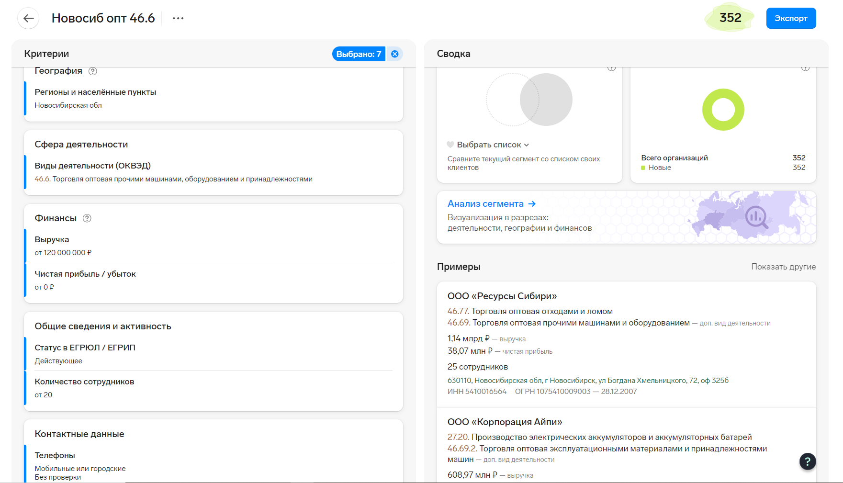Click the green donut chart
The height and width of the screenshot is (483, 843).
723,110
